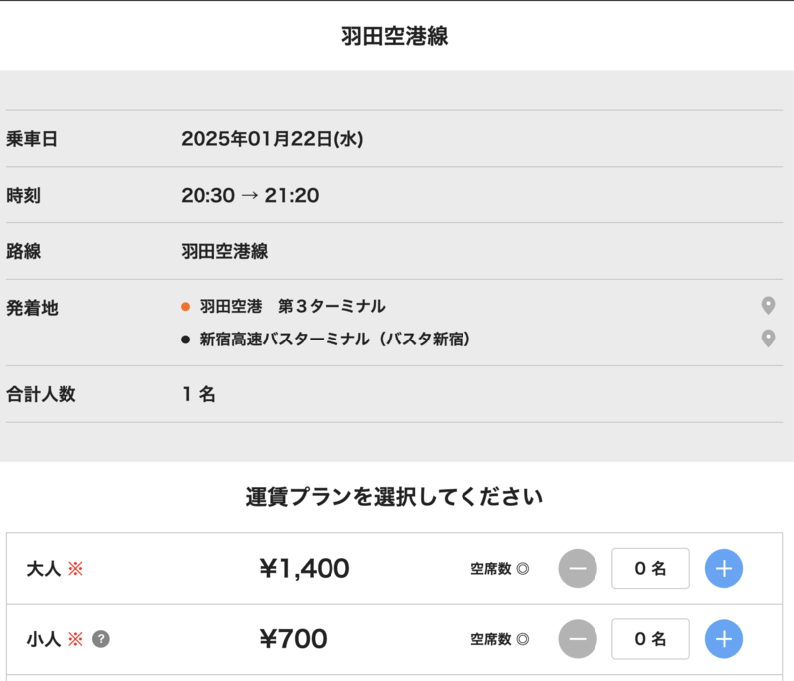Click the ¥700 child fare price
The height and width of the screenshot is (681, 794).
tap(295, 639)
